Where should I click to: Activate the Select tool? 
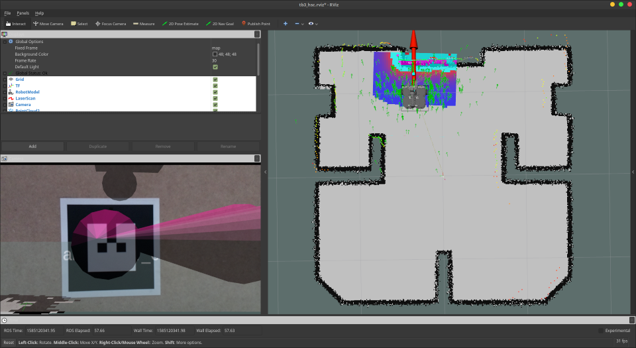(x=79, y=23)
